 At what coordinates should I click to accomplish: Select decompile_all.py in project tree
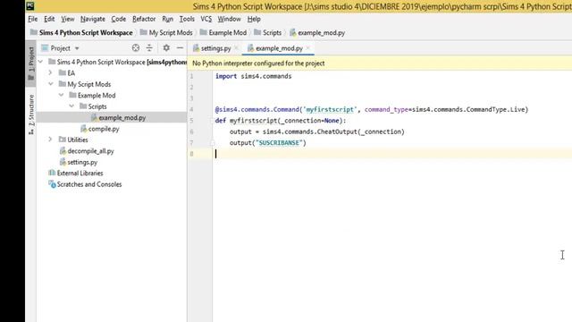click(87, 151)
